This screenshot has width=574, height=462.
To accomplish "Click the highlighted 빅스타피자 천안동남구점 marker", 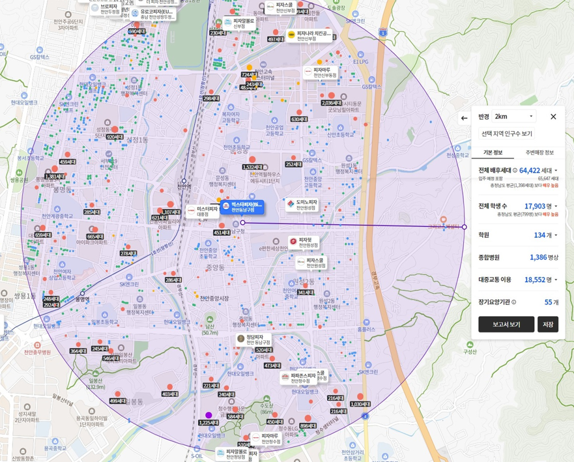I will click(x=242, y=207).
